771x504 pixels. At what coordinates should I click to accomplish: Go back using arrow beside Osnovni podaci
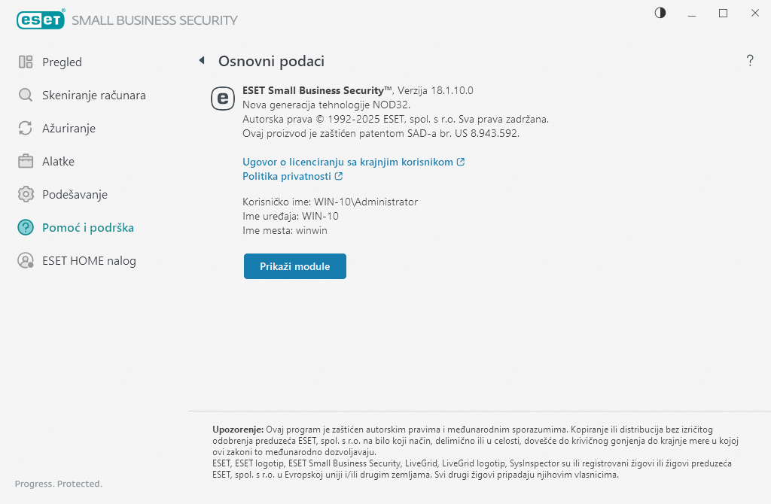pos(201,61)
